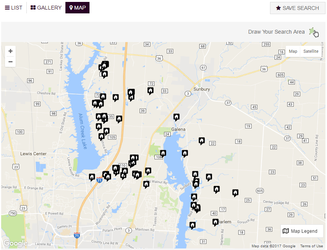The width and height of the screenshot is (327, 250).
Task: Click the SAVE SEARCH button
Action: (x=298, y=8)
